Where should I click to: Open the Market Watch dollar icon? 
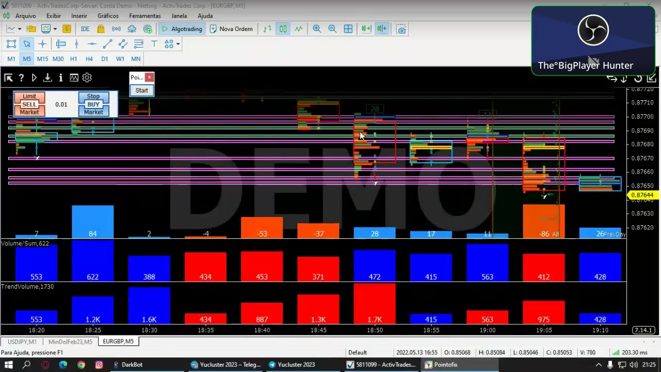pos(67,29)
